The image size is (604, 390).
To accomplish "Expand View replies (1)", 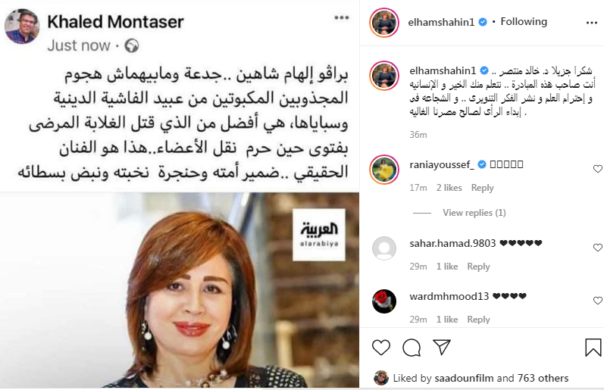I will click(474, 213).
